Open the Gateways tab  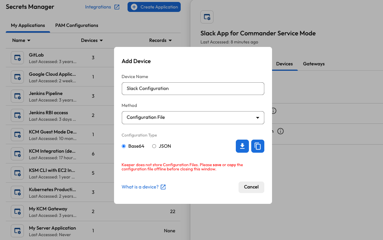[x=314, y=64]
